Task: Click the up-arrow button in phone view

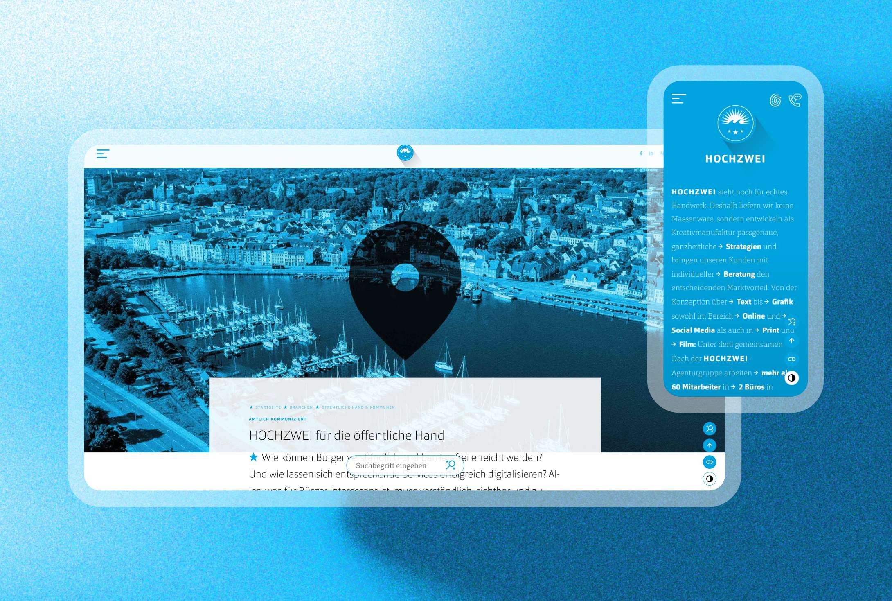Action: pos(792,341)
